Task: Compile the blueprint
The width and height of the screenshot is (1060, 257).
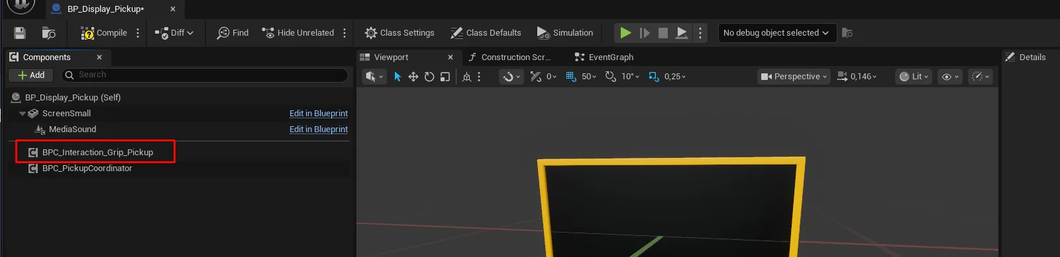Action: pos(103,33)
